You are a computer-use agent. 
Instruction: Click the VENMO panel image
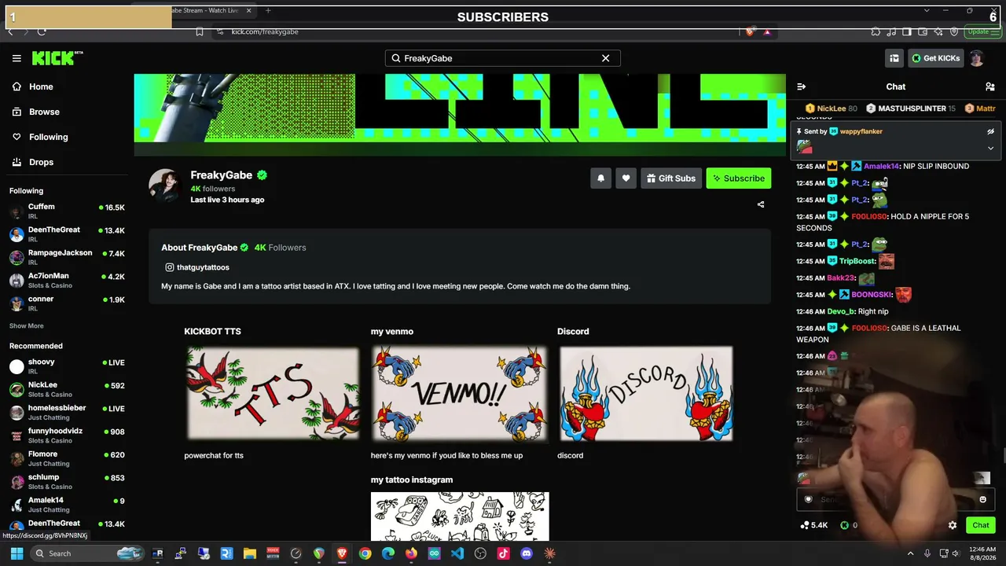(x=460, y=393)
